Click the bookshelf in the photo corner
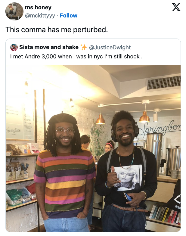186x236 pixels. pos(165,214)
